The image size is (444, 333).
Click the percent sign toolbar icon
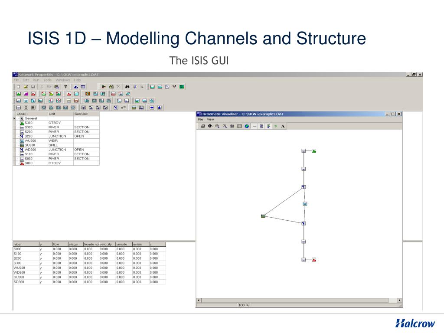(142, 87)
